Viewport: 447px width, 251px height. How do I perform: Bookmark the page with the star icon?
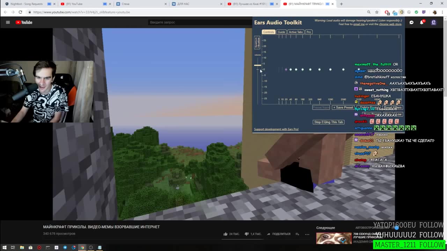[376, 12]
